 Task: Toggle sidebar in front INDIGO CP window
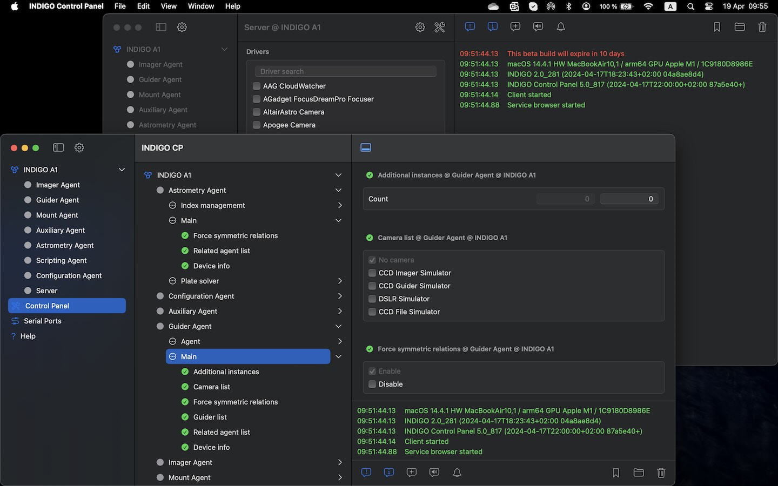58,147
